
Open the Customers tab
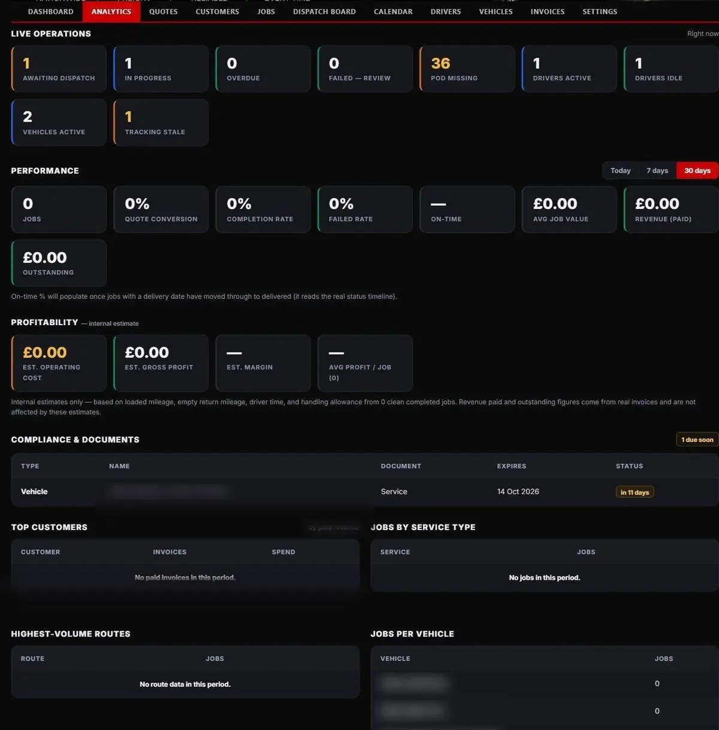coord(217,11)
